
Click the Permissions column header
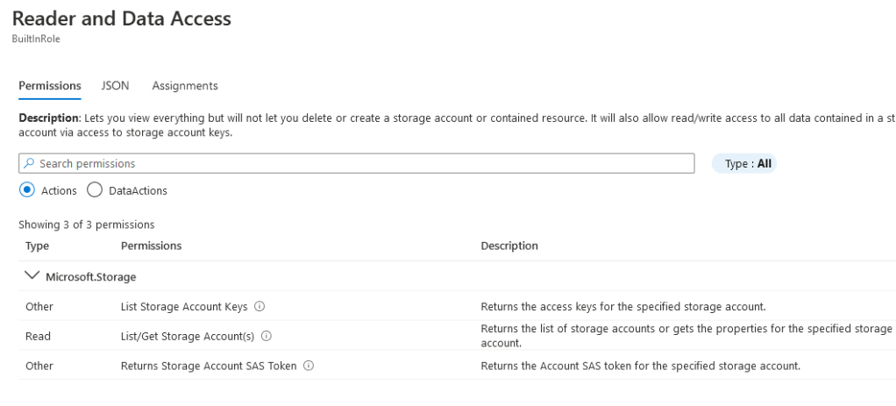tap(151, 246)
